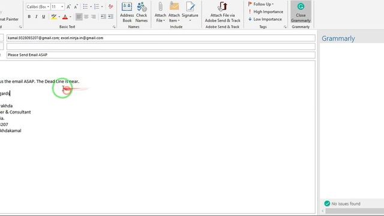Image resolution: width=384 pixels, height=216 pixels.
Task: Click Format Painter
Action: coord(9,19)
